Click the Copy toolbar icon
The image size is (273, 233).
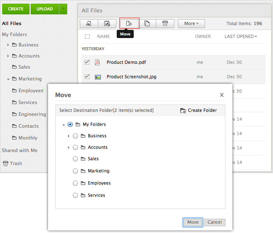(x=147, y=24)
